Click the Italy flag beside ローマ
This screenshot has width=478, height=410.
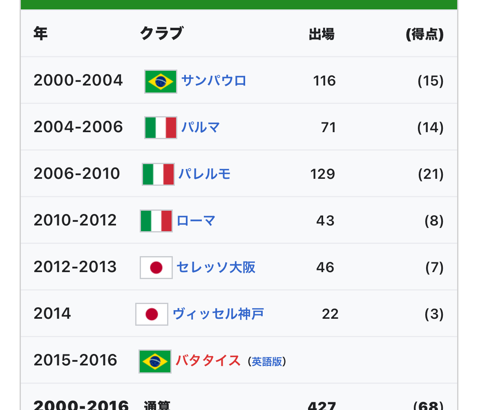pyautogui.click(x=156, y=221)
